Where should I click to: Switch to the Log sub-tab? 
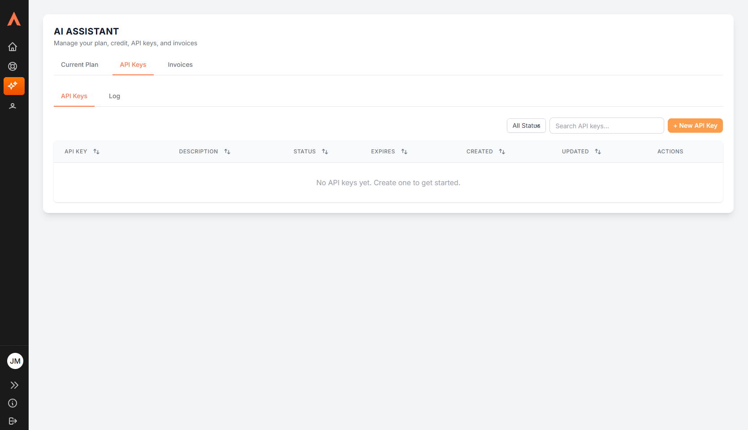[114, 96]
